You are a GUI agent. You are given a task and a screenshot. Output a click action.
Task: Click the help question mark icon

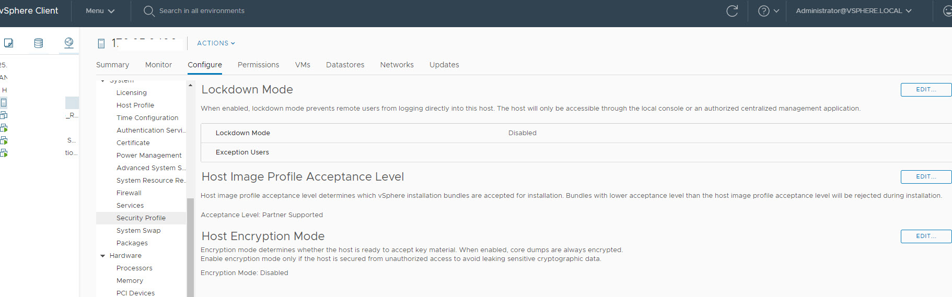[763, 11]
